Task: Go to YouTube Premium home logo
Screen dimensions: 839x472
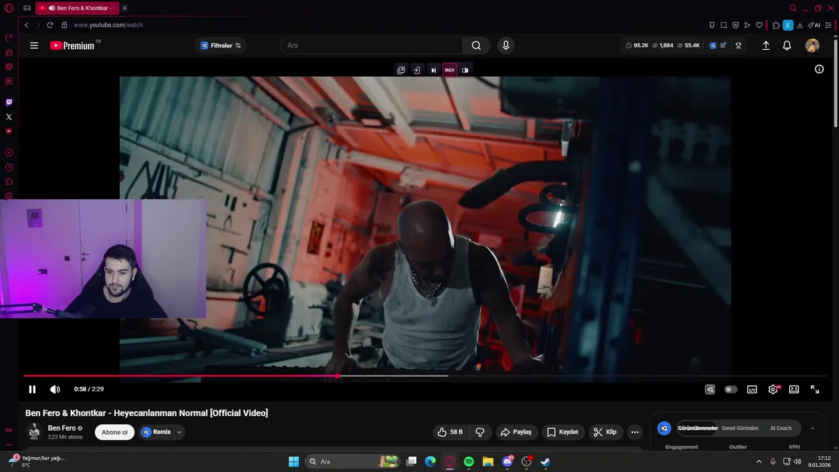Action: (x=73, y=45)
